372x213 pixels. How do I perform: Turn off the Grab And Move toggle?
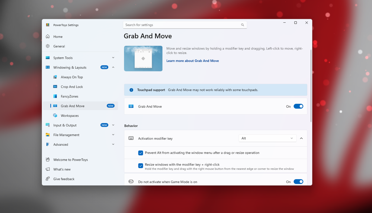pos(298,106)
